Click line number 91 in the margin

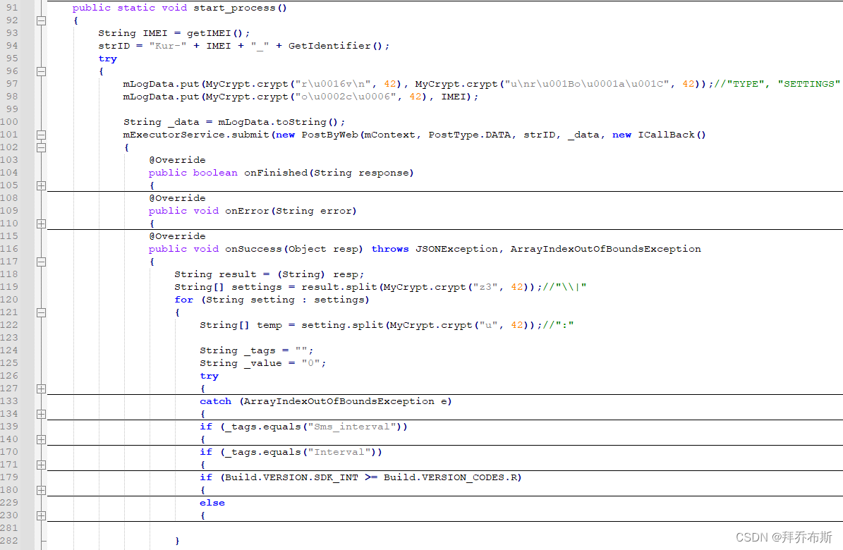click(x=12, y=8)
